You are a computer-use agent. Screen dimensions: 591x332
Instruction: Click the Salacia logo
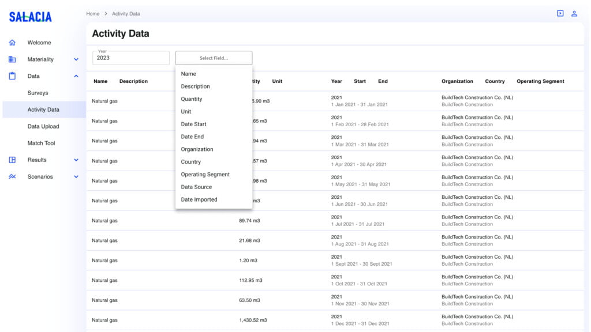click(30, 17)
